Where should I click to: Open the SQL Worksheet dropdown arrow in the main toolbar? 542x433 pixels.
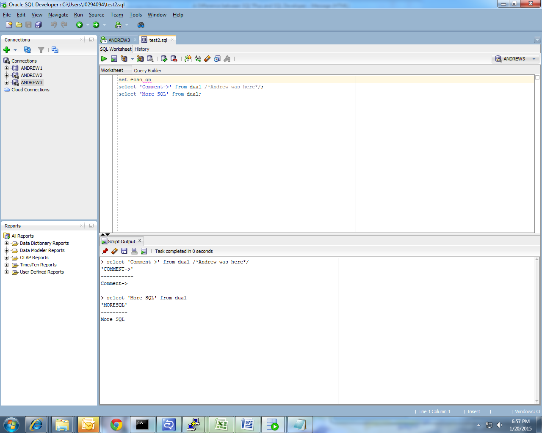click(x=127, y=25)
